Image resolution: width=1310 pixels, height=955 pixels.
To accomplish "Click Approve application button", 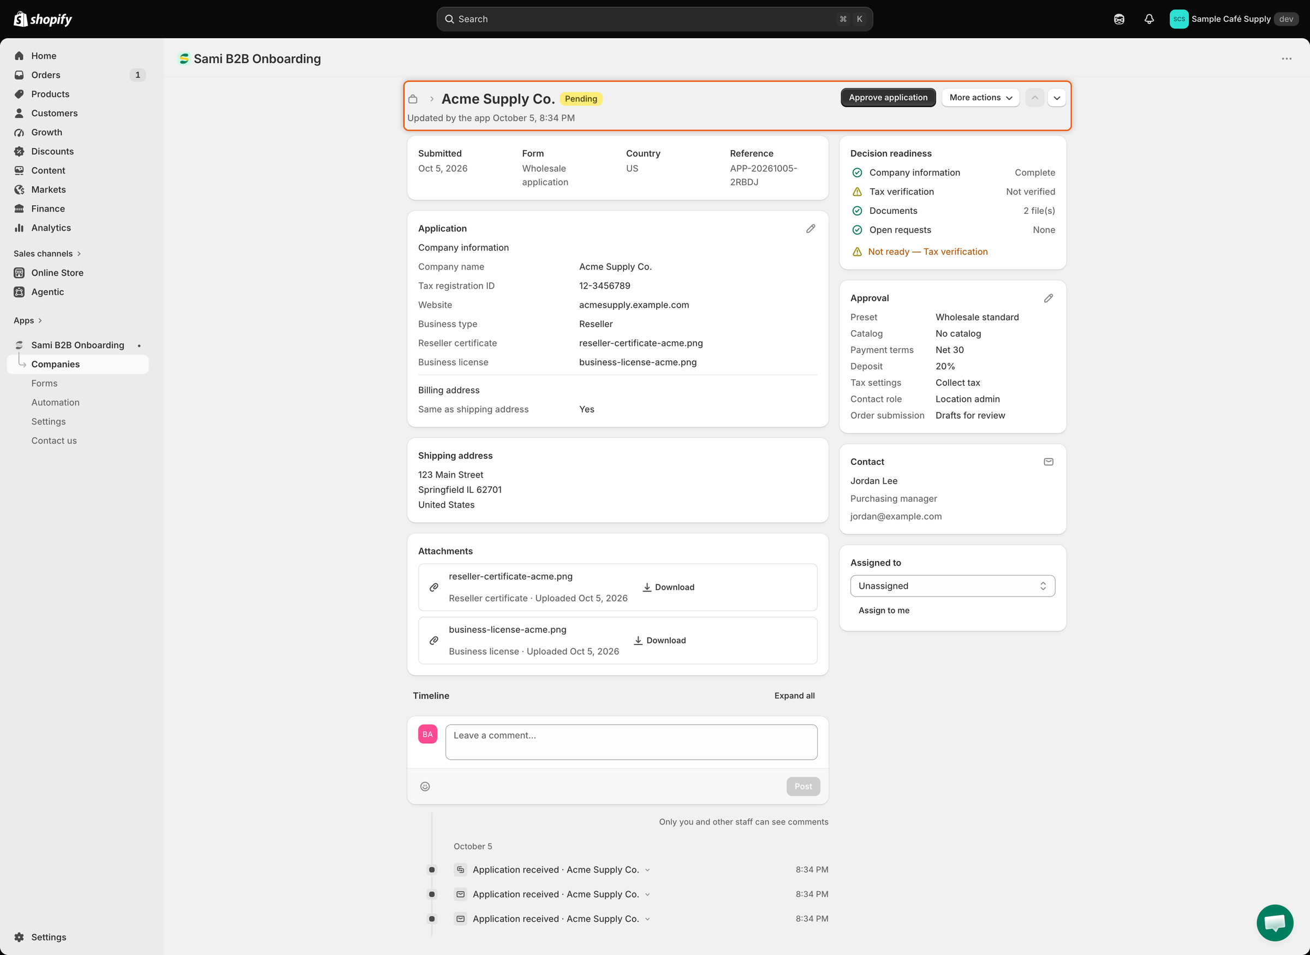I will click(x=888, y=98).
